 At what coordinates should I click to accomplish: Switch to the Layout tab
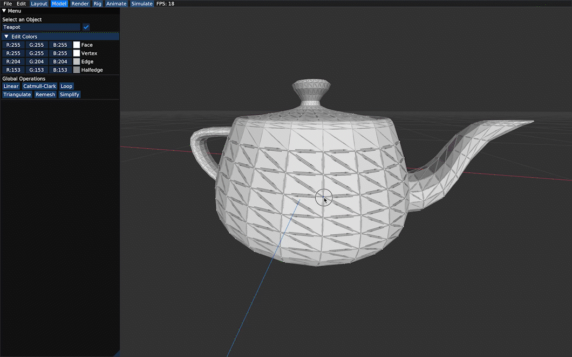tap(39, 4)
